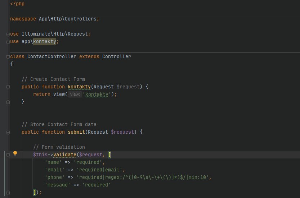Click $request parameter in kontakty function
The width and height of the screenshot is (300, 198).
[128, 87]
